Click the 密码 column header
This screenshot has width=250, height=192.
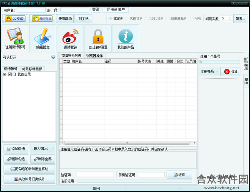click(120, 61)
